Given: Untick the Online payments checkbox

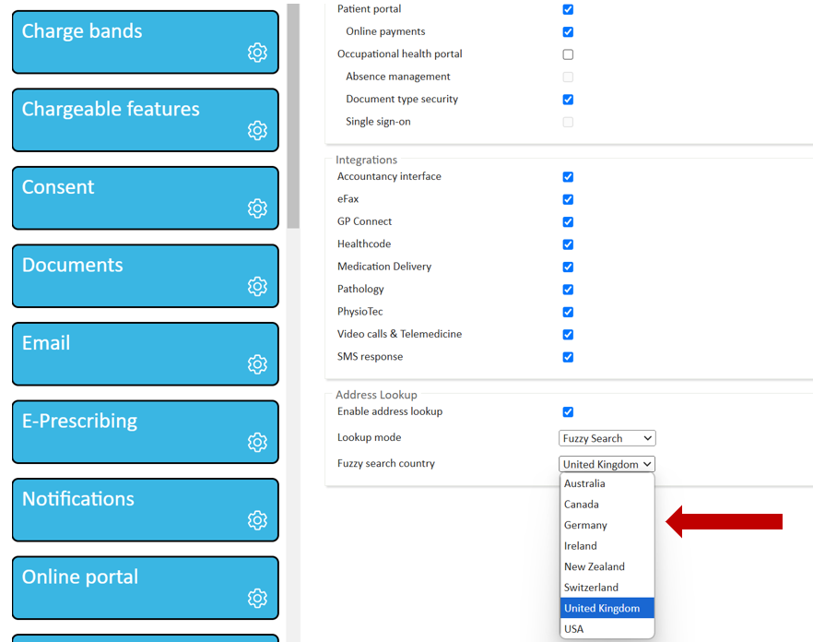Looking at the screenshot, I should click(568, 32).
